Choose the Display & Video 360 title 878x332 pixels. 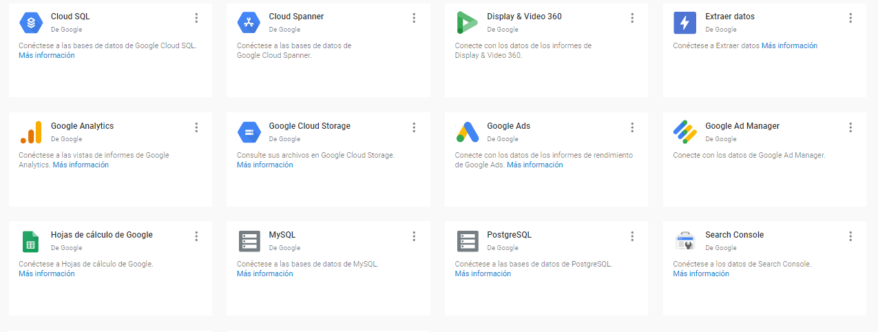click(524, 17)
